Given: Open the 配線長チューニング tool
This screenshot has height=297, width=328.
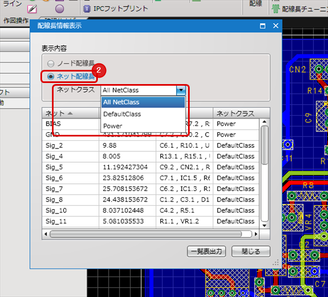Looking at the screenshot, I should 300,9.
